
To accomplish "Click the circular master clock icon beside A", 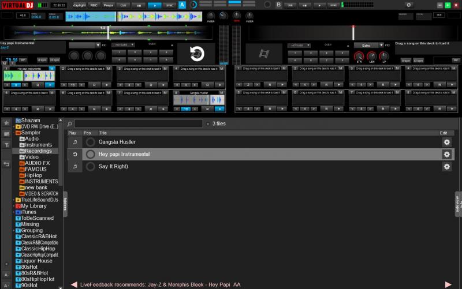I will click(x=193, y=5).
